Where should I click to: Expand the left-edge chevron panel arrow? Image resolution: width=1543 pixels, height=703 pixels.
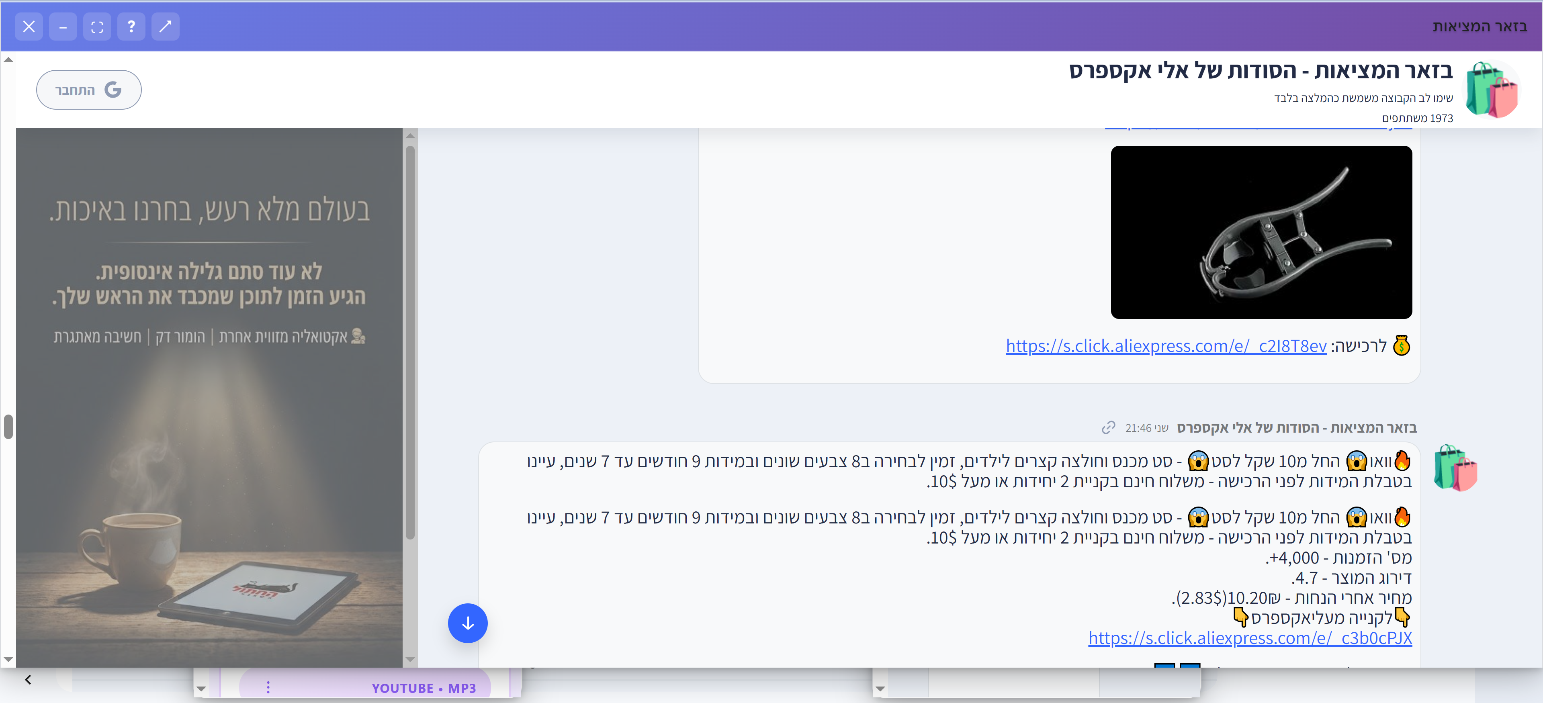[x=28, y=680]
